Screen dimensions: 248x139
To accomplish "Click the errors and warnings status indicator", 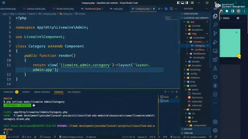I will [27, 137].
